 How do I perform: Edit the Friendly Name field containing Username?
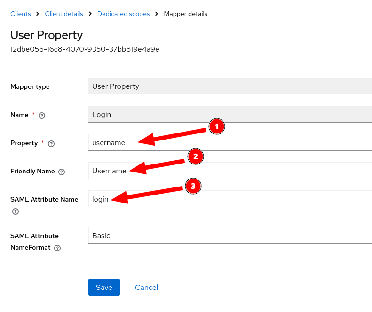pyautogui.click(x=230, y=171)
